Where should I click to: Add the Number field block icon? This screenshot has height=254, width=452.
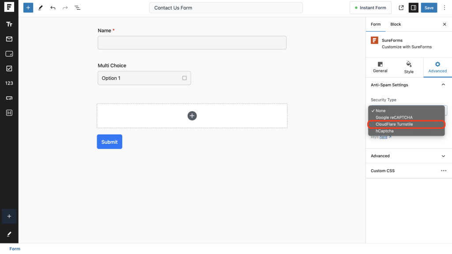(x=9, y=83)
